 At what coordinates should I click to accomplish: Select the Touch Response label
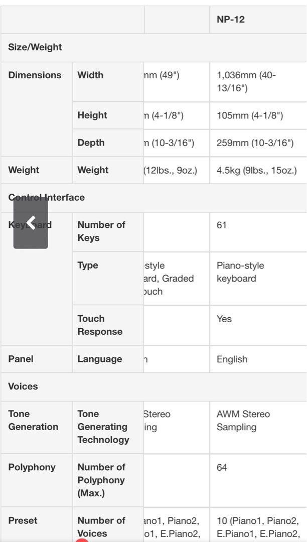100,325
